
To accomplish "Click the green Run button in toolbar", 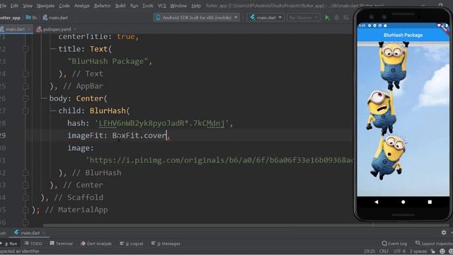I will (x=327, y=18).
